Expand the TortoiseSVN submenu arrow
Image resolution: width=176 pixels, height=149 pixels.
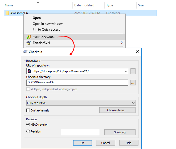click(x=122, y=43)
